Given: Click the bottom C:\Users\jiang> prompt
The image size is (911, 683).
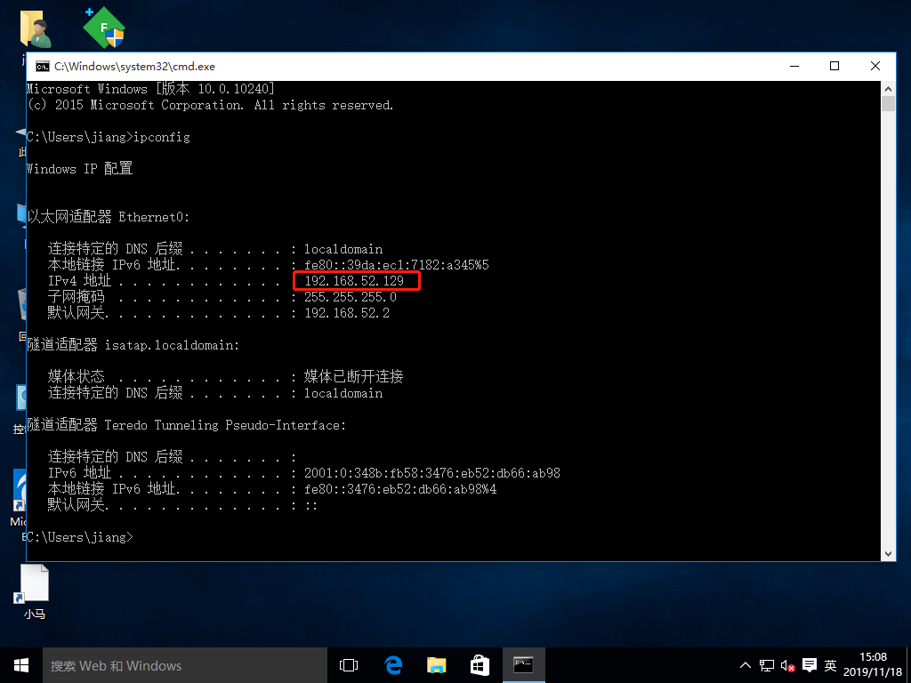Looking at the screenshot, I should (79, 537).
